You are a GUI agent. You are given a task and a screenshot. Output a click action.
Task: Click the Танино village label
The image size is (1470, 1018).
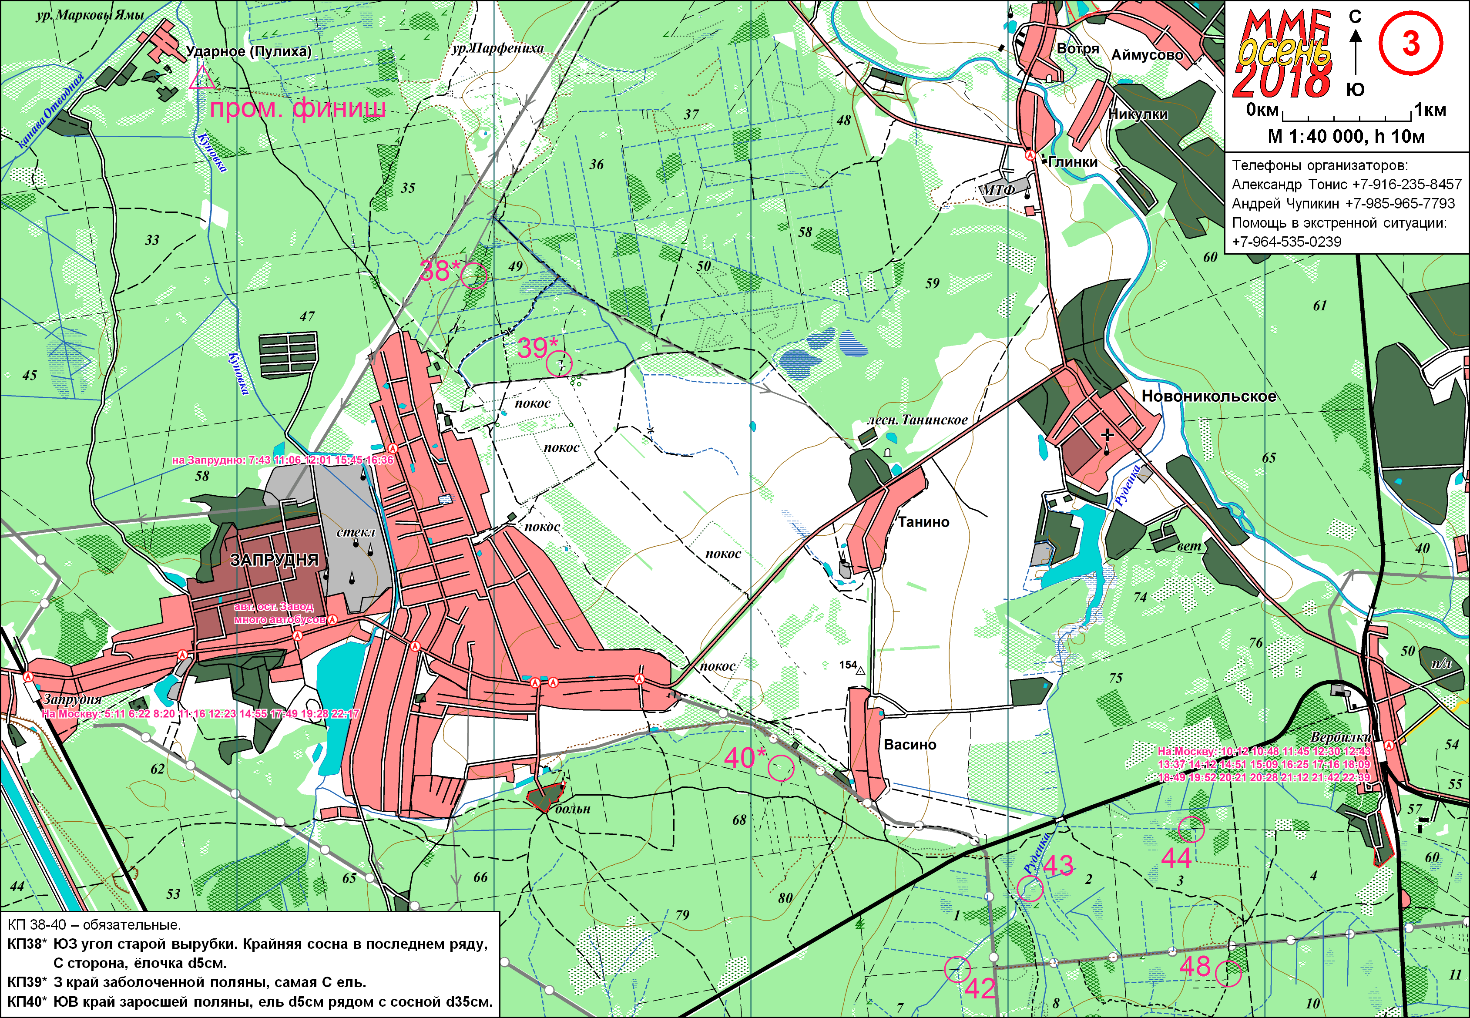coord(923,522)
